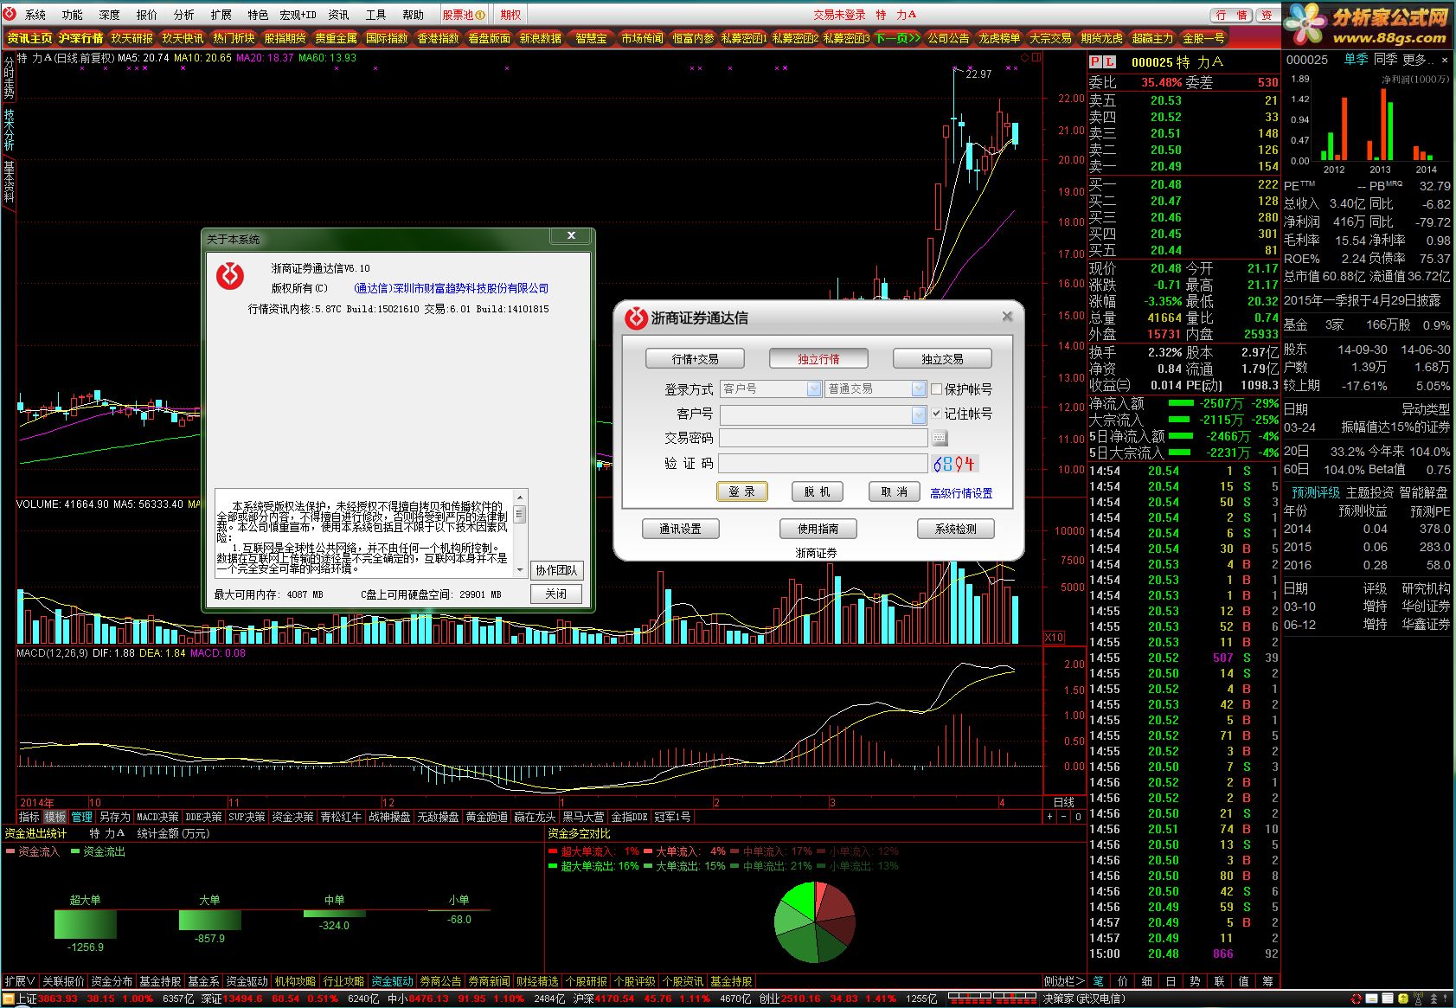Open the 深圳市财富趋势科技 copyright link
1456x1008 pixels.
452,288
